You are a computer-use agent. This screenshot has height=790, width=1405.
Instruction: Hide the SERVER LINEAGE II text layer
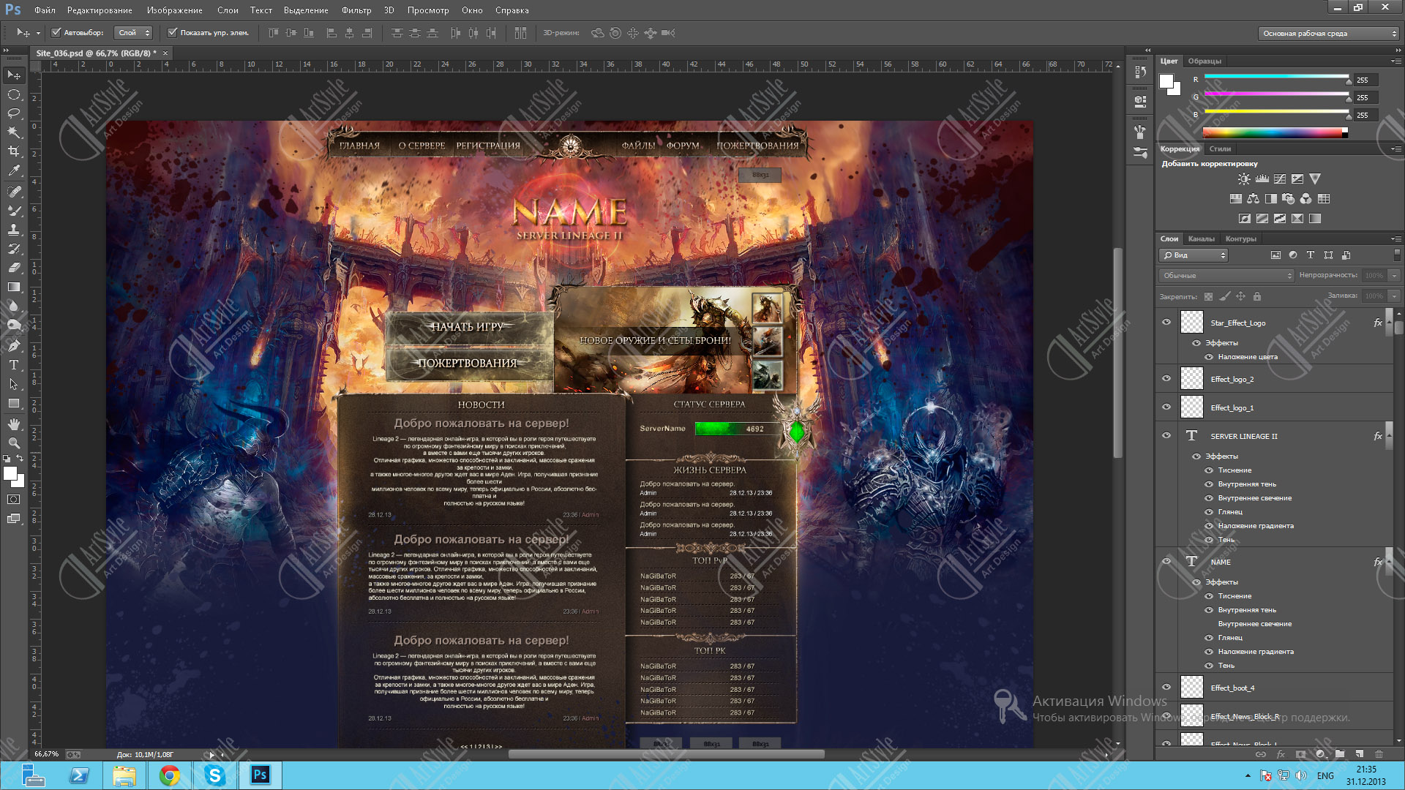tap(1166, 436)
